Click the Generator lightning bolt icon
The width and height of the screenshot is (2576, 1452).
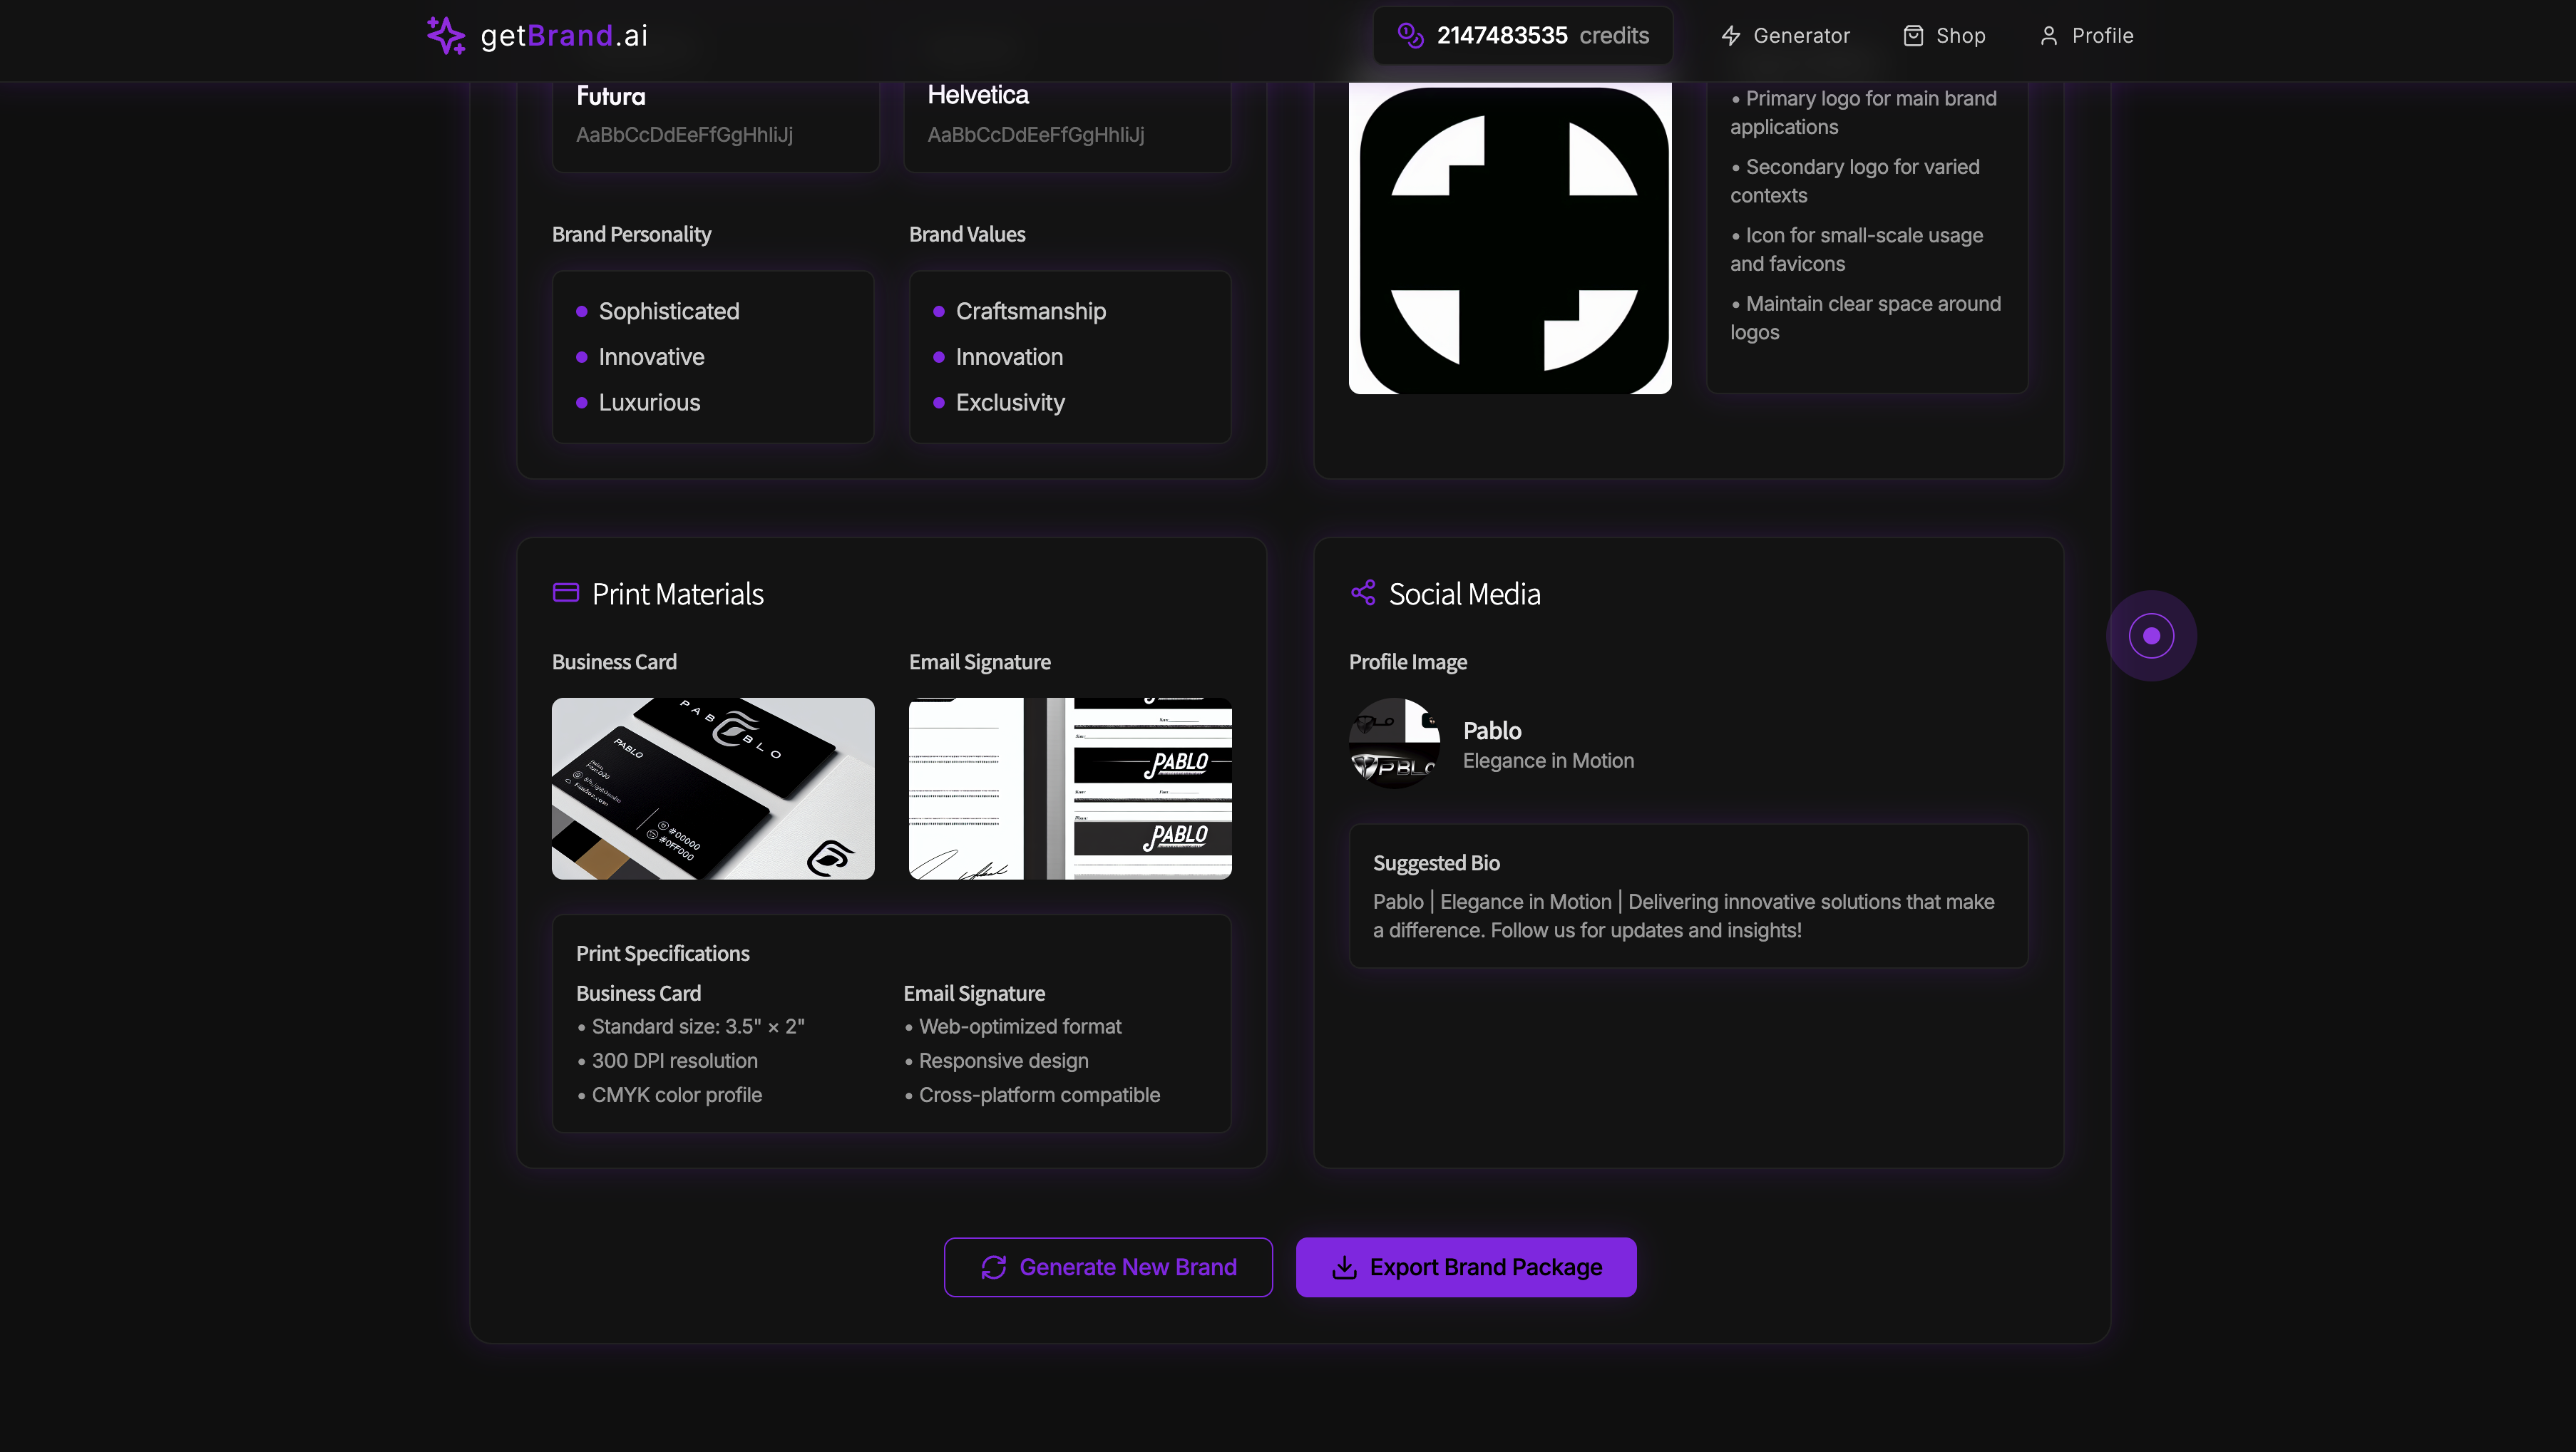pos(1731,36)
